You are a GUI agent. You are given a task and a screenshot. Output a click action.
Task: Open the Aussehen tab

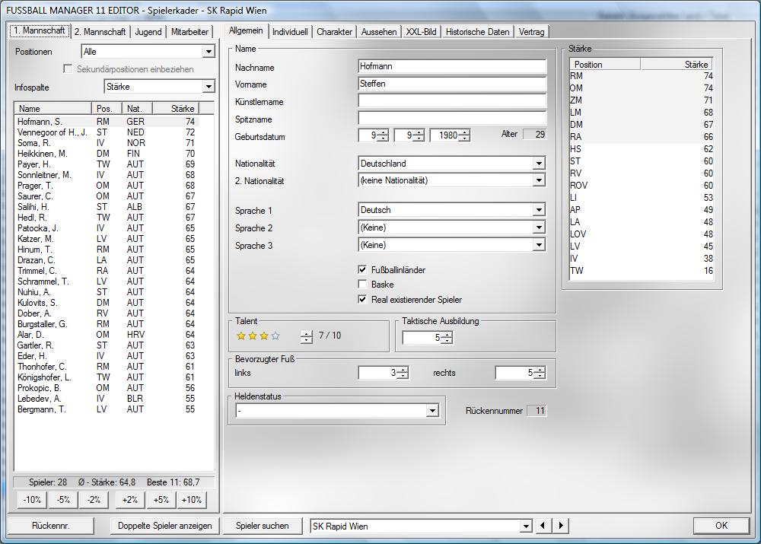click(379, 32)
